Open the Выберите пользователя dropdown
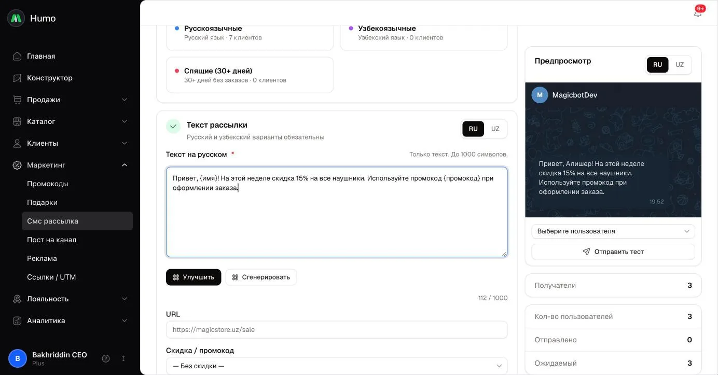 click(613, 231)
